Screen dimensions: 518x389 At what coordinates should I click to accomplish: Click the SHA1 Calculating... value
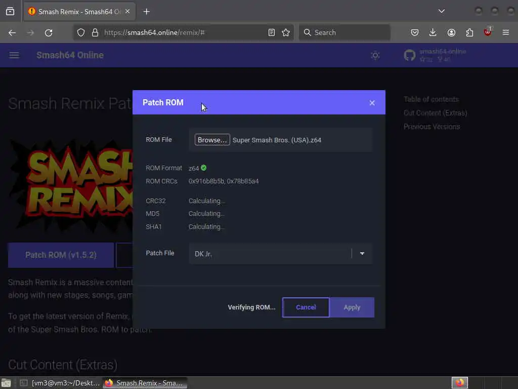click(207, 226)
